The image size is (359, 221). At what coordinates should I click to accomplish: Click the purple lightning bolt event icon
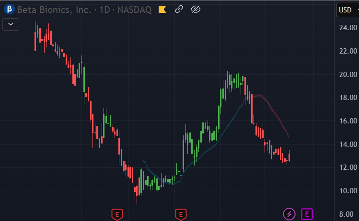point(289,214)
